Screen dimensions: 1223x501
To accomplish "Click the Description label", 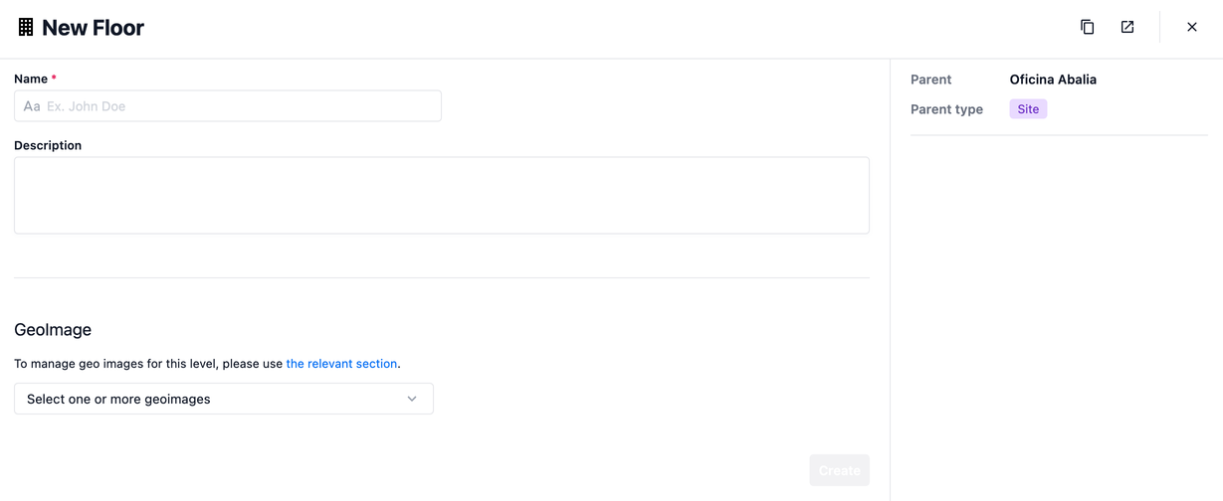I will (48, 145).
